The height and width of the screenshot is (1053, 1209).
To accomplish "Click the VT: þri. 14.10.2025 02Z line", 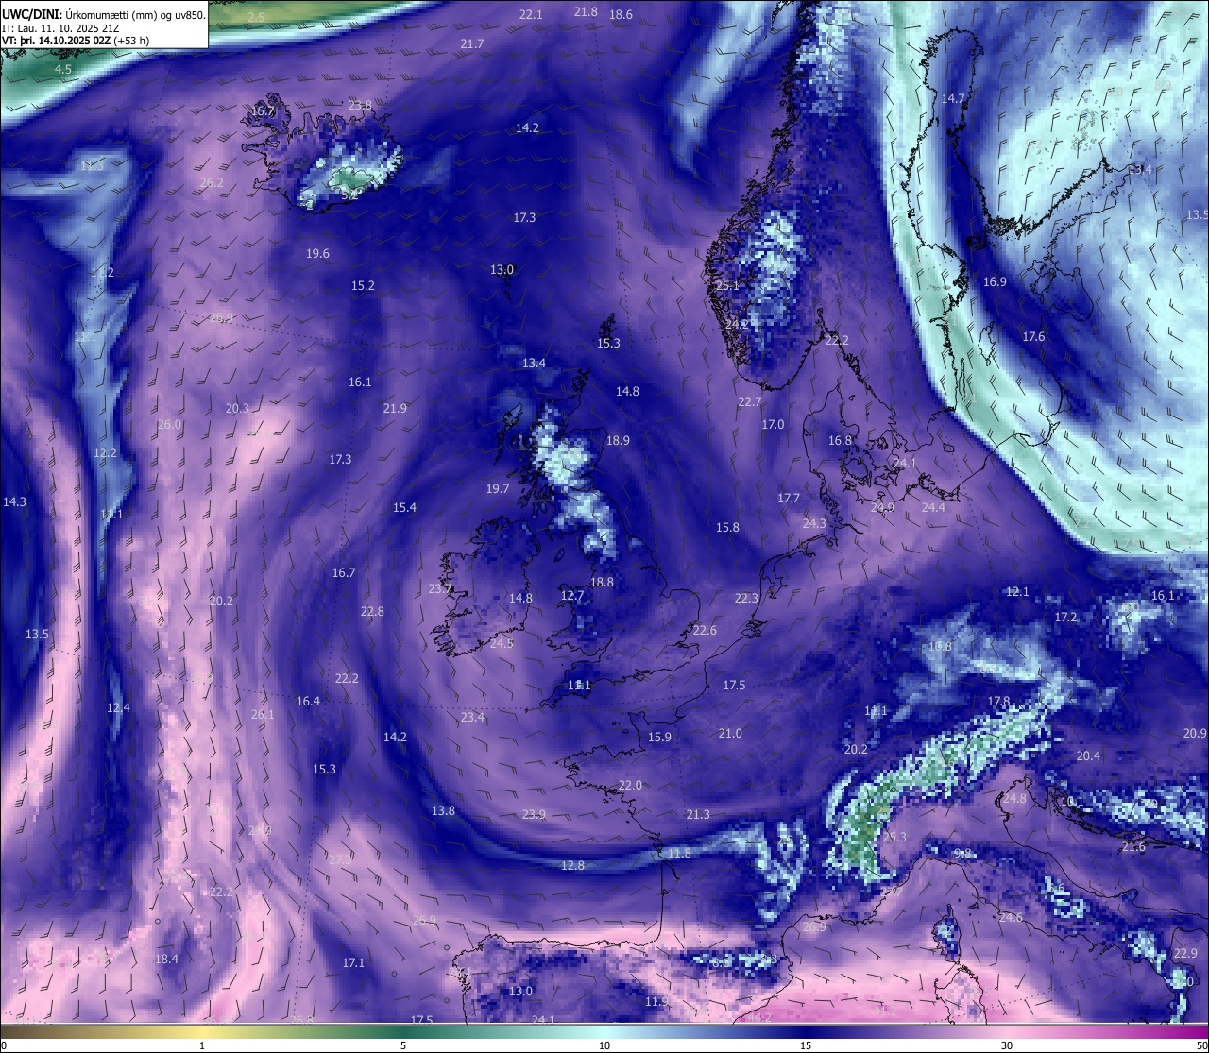I will tap(76, 41).
